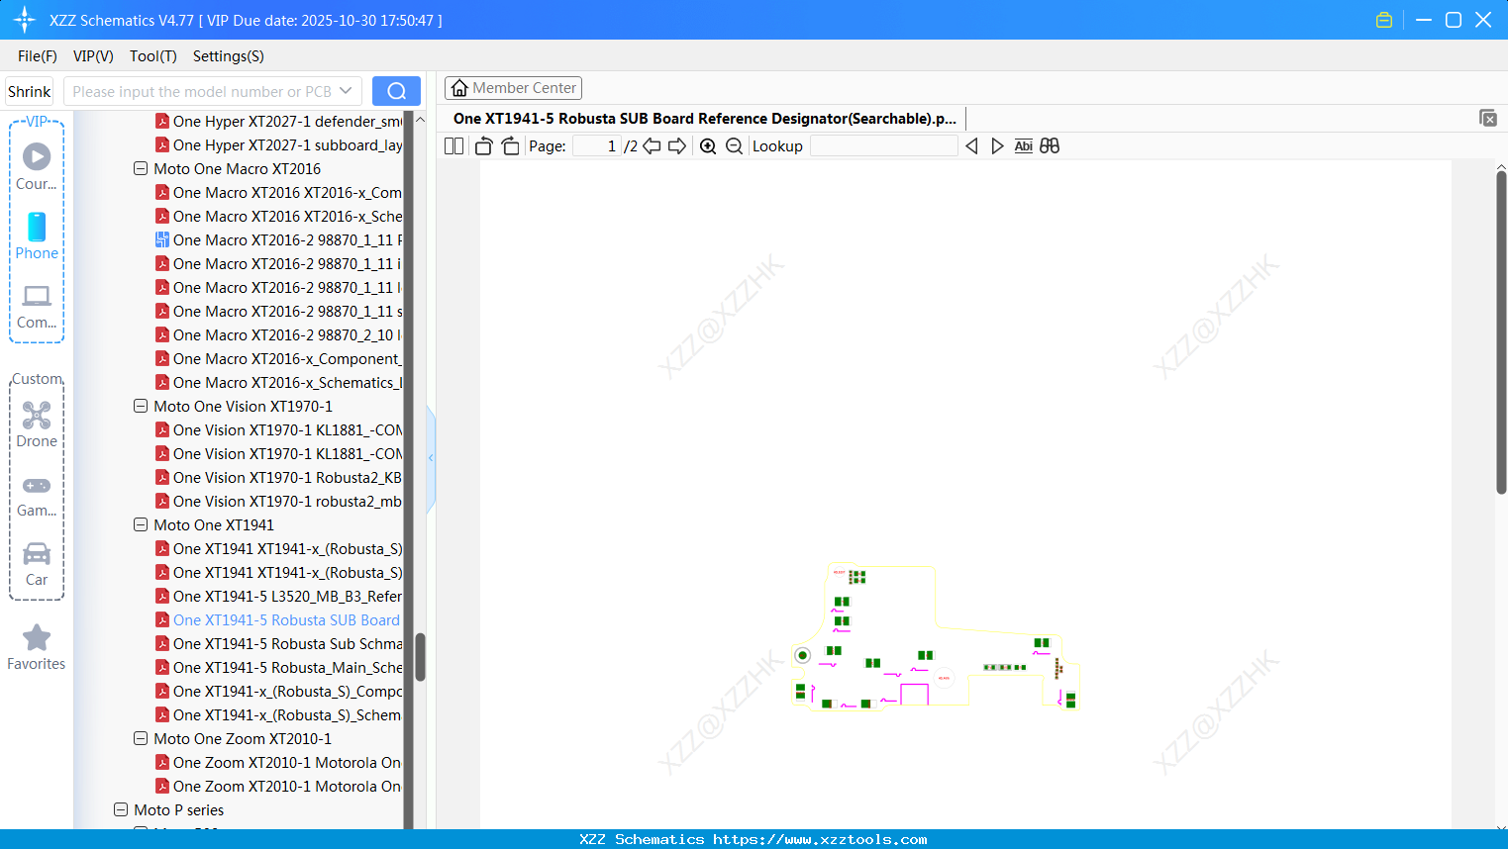
Task: Open One Hyper XT2027-1 defender_sm file
Action: pyautogui.click(x=278, y=122)
